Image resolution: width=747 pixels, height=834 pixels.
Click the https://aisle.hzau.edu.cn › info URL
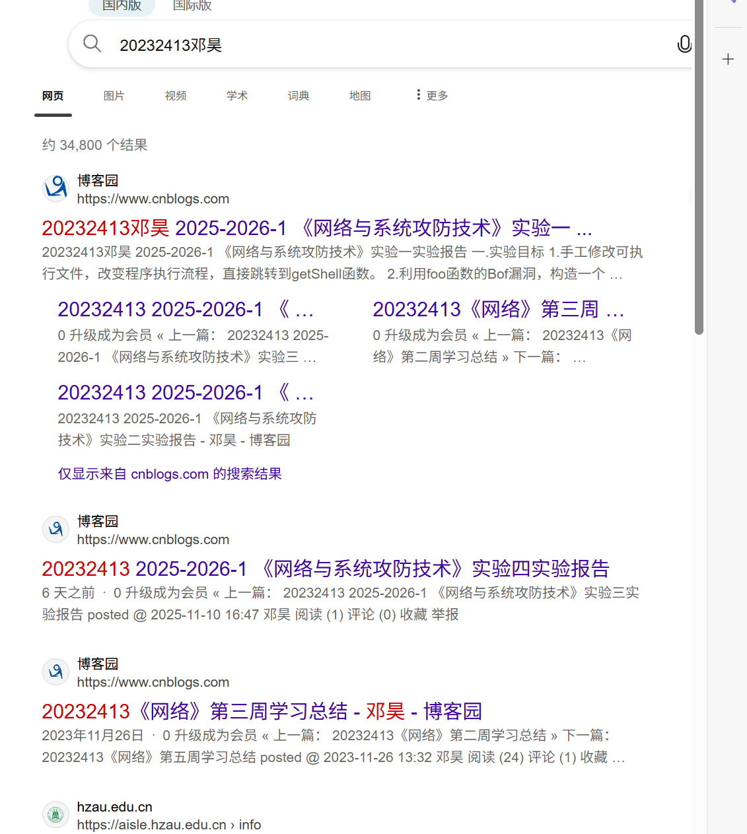tap(169, 825)
